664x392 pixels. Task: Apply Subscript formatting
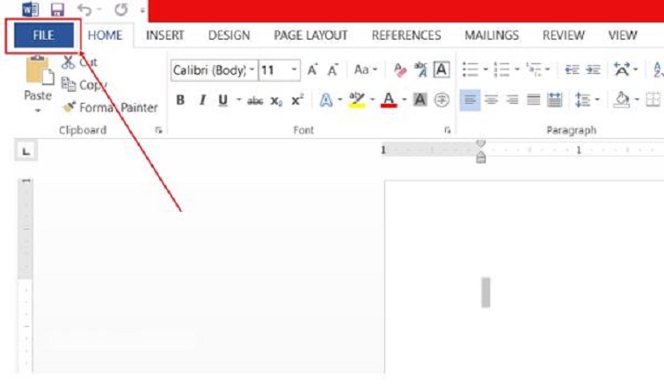276,100
